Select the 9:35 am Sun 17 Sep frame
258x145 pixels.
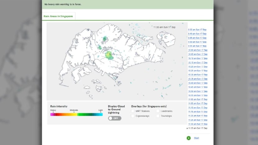[198, 29]
